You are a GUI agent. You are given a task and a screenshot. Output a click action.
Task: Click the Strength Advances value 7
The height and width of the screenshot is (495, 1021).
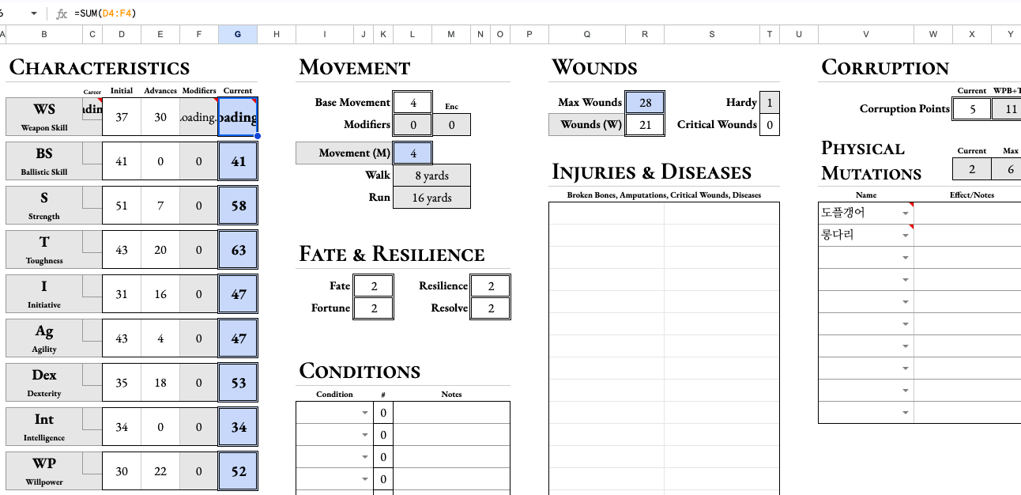160,206
